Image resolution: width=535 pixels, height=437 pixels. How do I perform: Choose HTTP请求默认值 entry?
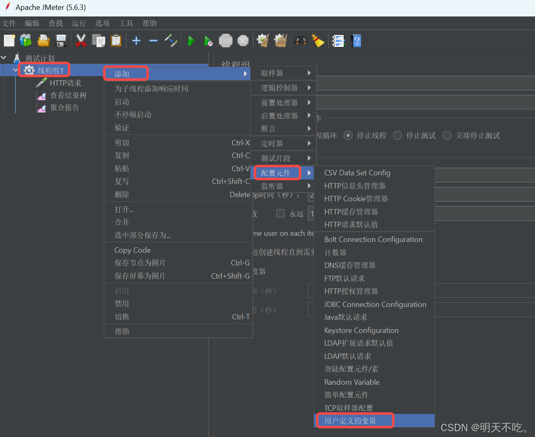pos(374,225)
